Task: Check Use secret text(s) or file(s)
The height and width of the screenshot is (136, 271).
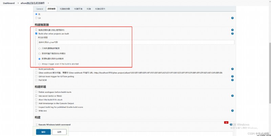Action: point(36,96)
